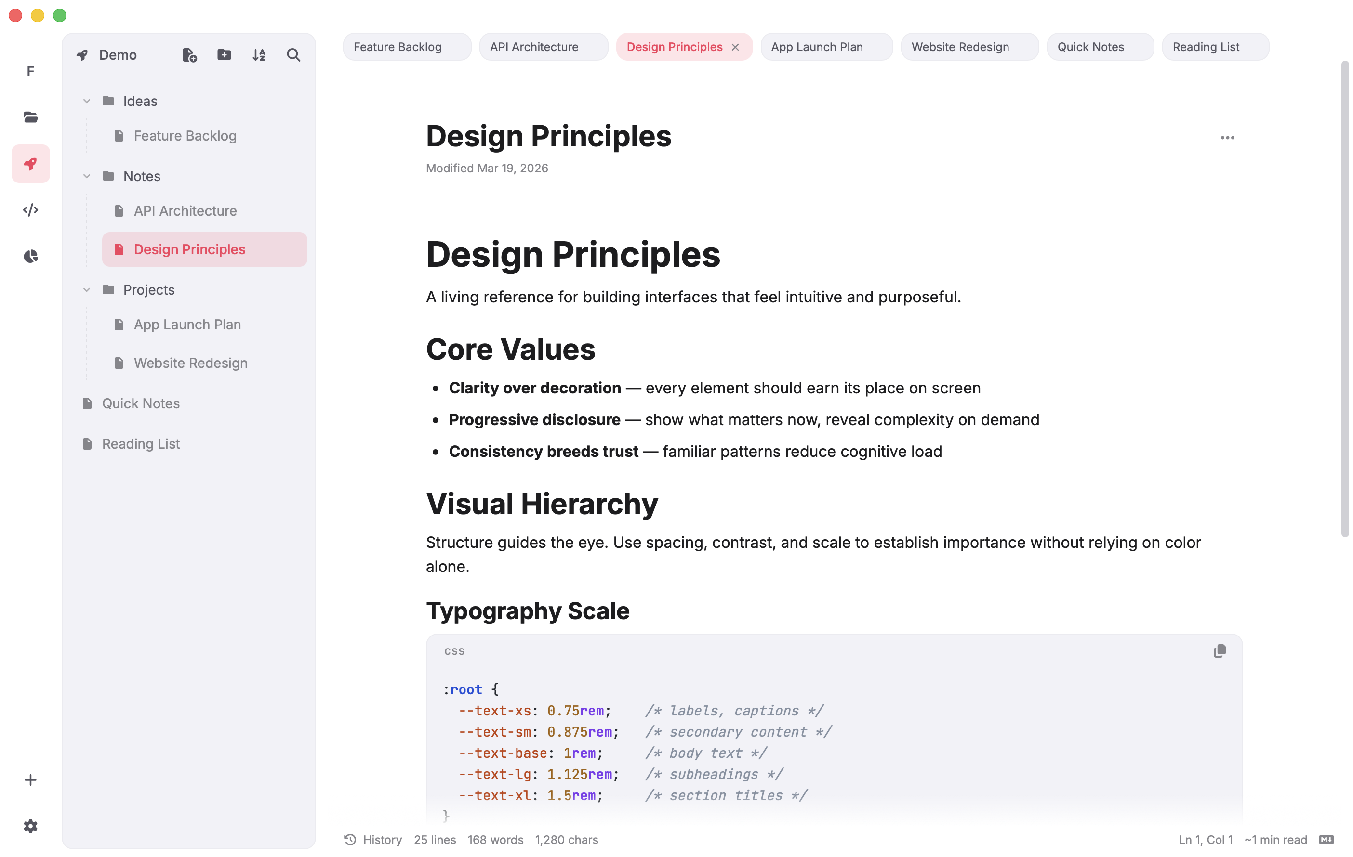This screenshot has height=857, width=1353.
Task: Open the three-dot note options menu
Action: tap(1227, 138)
